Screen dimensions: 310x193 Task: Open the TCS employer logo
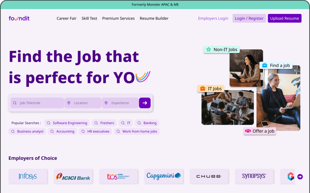click(x=118, y=176)
